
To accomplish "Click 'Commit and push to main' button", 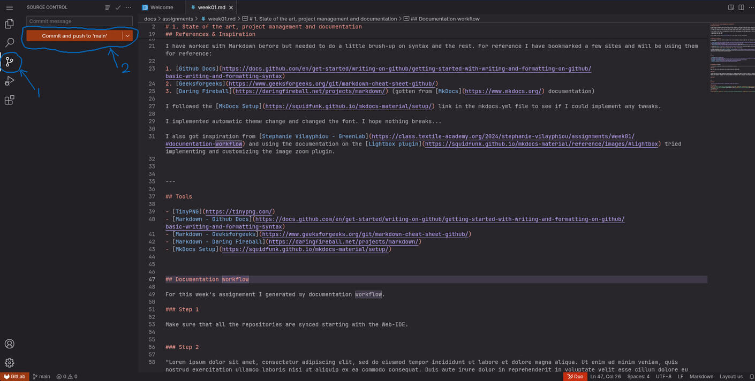I will [x=74, y=36].
